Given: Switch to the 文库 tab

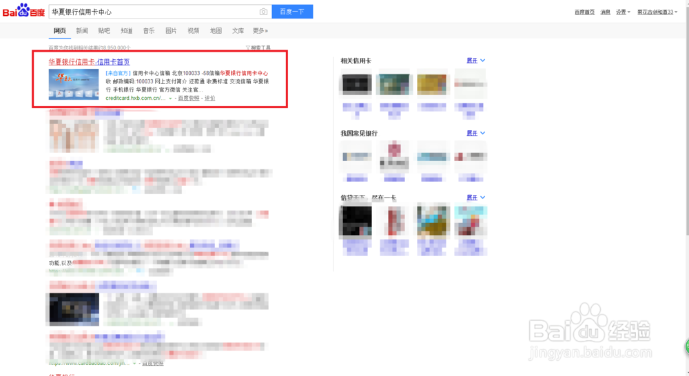Looking at the screenshot, I should coord(238,31).
